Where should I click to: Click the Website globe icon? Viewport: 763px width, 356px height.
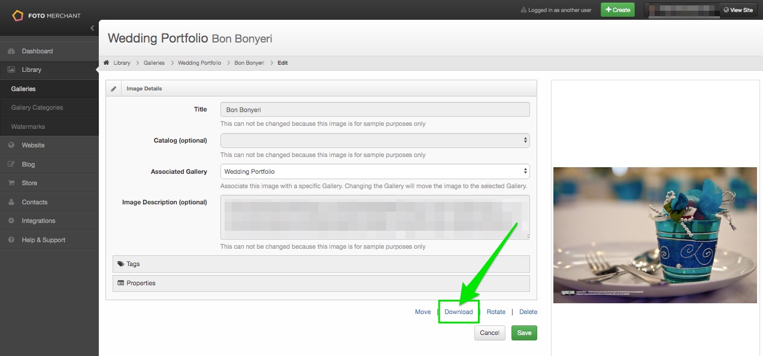[x=11, y=145]
